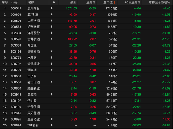Select stock name 古井贡酒
This screenshot has width=173, height=129.
[x=34, y=39]
